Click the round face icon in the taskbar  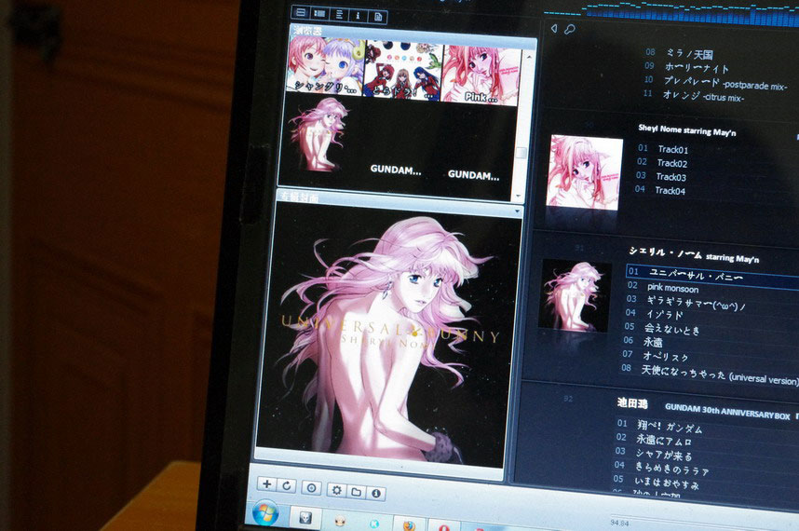click(340, 521)
